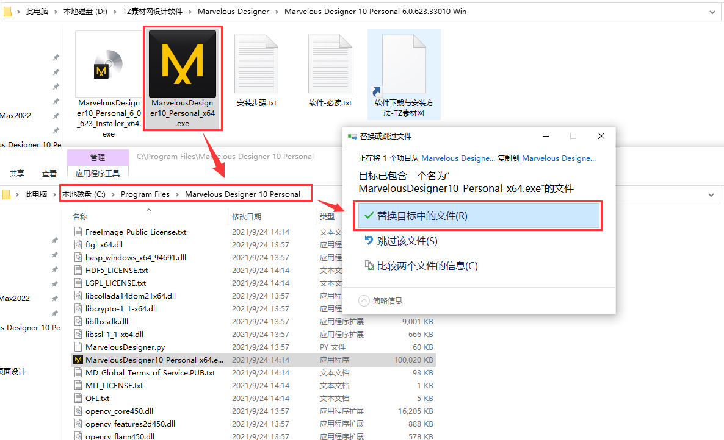
Task: Open the 共享 ribbon tab
Action: pyautogui.click(x=17, y=173)
